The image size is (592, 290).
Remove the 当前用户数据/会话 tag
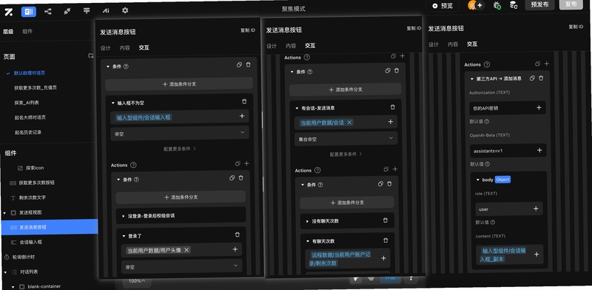pyautogui.click(x=349, y=122)
